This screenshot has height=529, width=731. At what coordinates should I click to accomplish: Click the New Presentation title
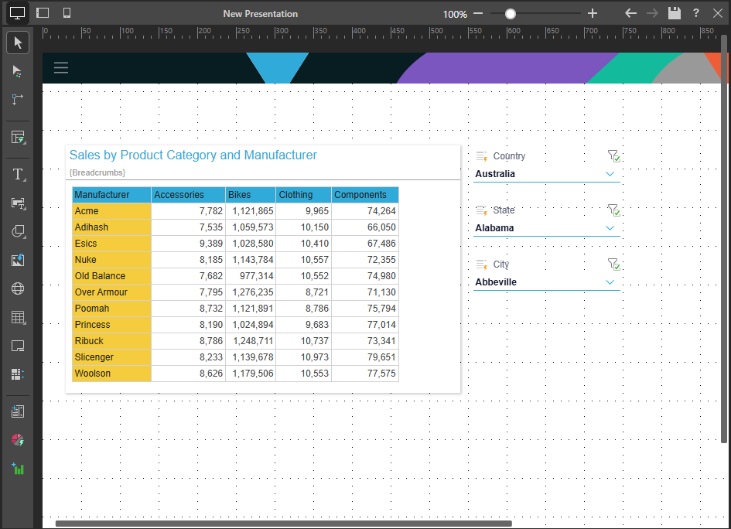point(260,14)
